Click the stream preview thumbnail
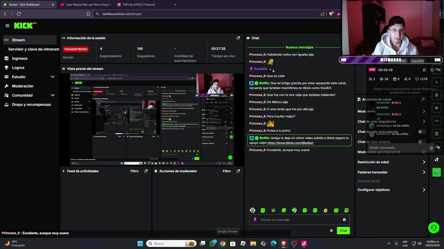444x249 pixels. click(x=152, y=119)
